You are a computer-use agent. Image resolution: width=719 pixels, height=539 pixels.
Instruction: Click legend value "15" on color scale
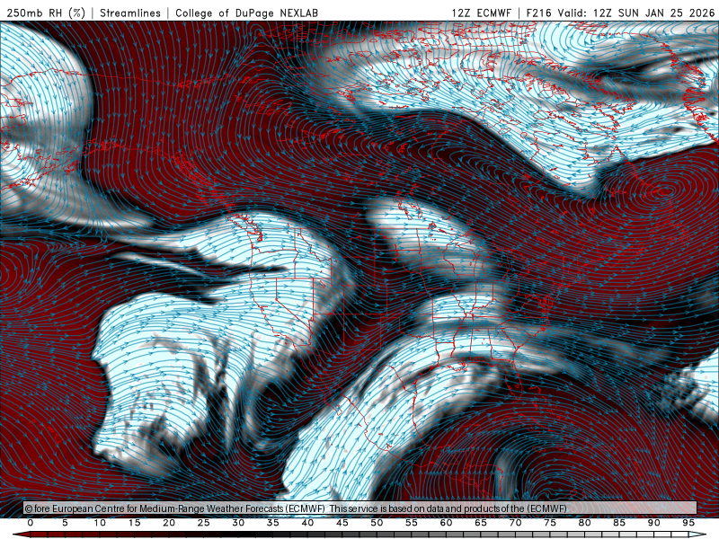coord(134,523)
